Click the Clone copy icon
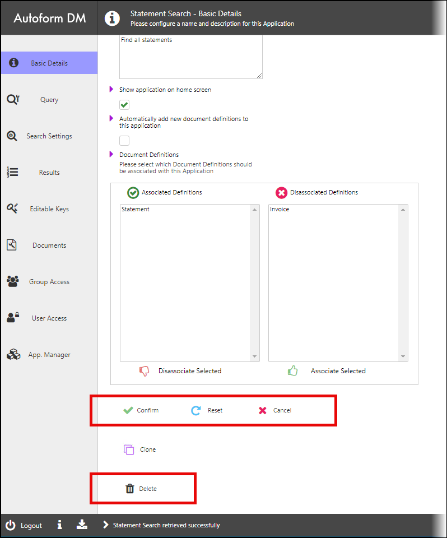 (x=129, y=449)
